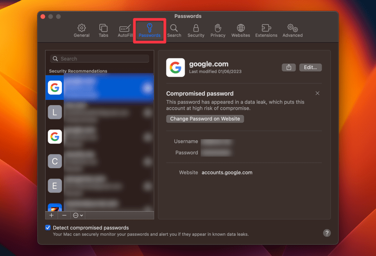Click the large Google logo beside google.com

click(176, 68)
